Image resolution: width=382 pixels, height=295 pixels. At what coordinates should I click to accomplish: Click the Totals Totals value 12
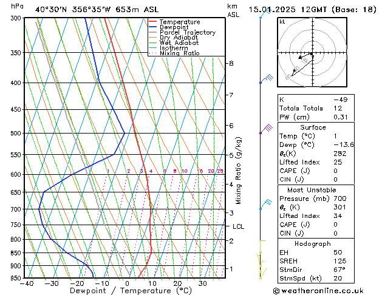pos(338,108)
